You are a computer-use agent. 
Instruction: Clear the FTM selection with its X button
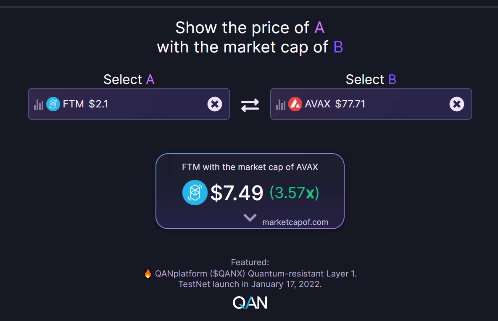[215, 104]
